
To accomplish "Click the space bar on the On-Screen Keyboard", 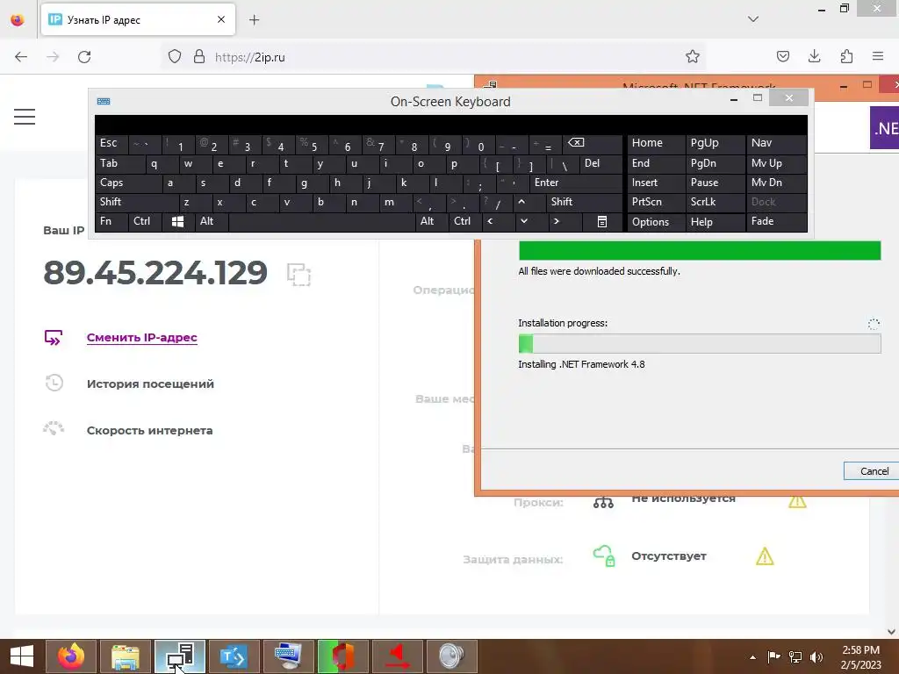I will (321, 221).
